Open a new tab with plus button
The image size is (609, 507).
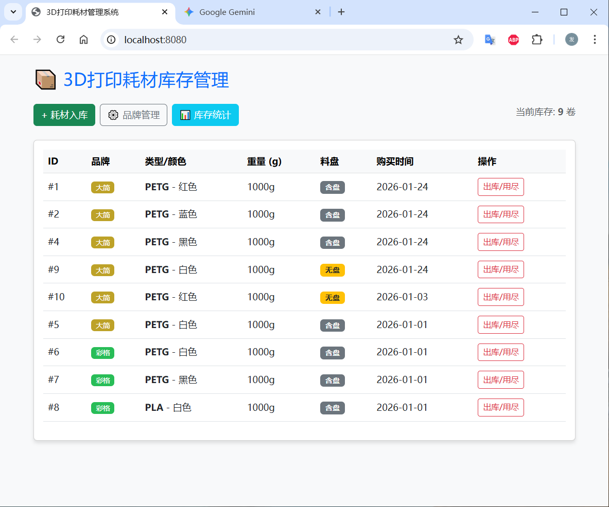tap(341, 12)
